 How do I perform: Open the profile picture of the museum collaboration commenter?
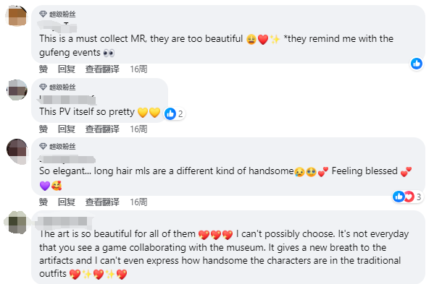point(17,223)
